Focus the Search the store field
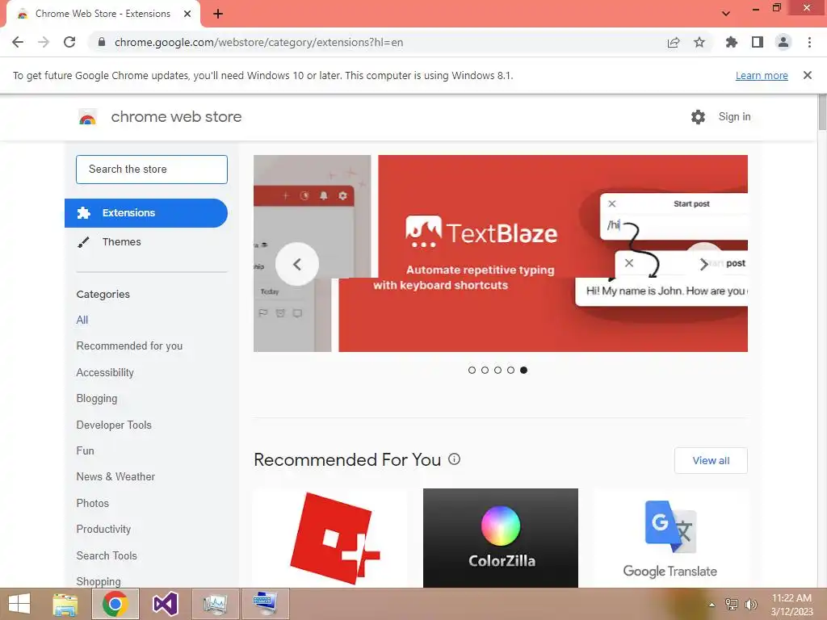 pos(151,170)
